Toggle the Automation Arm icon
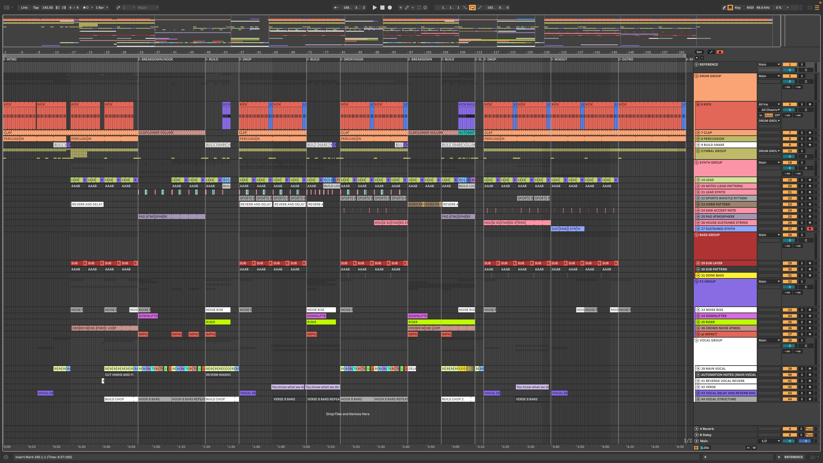Viewport: 823px width, 463px height. [x=407, y=7]
